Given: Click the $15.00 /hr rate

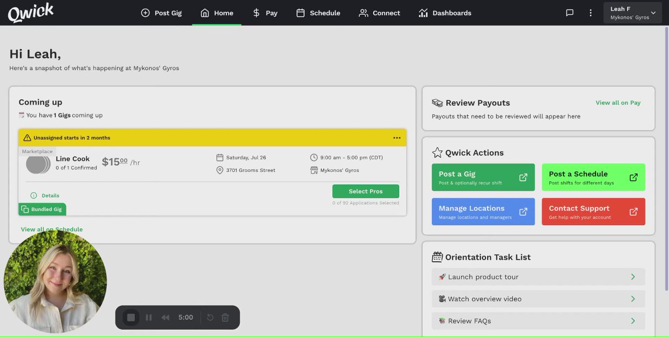Looking at the screenshot, I should click(x=121, y=162).
